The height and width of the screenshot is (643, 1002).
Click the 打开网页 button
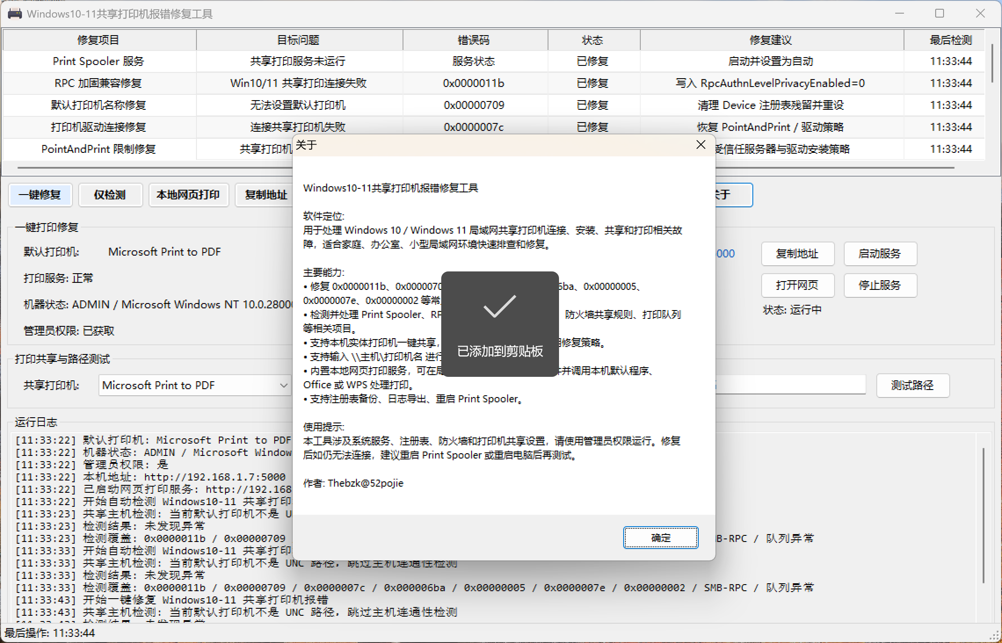[798, 285]
